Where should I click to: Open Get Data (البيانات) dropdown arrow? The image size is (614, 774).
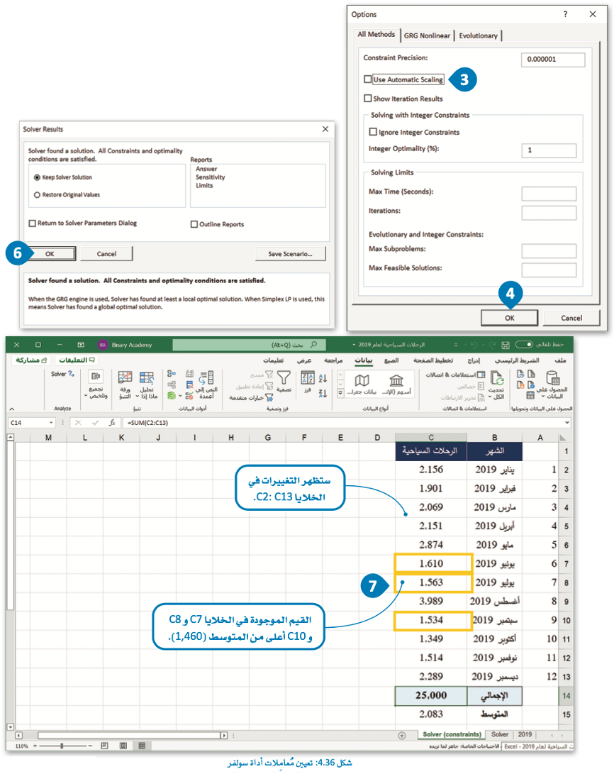point(543,397)
